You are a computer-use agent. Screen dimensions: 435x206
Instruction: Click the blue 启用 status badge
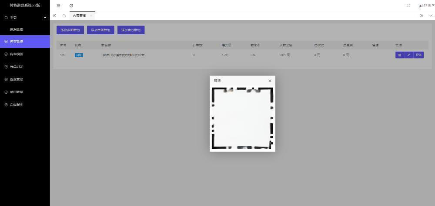[x=79, y=55]
